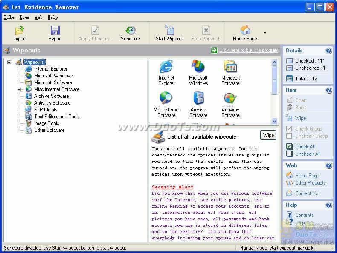Open the Microsoft Software large icon
Viewport: 337px width, 253px height.
230,66
